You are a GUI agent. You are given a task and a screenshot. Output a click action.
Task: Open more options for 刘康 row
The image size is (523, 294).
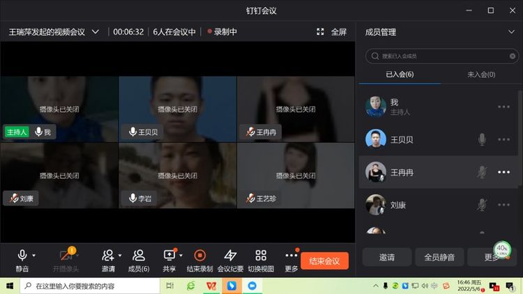(x=503, y=205)
